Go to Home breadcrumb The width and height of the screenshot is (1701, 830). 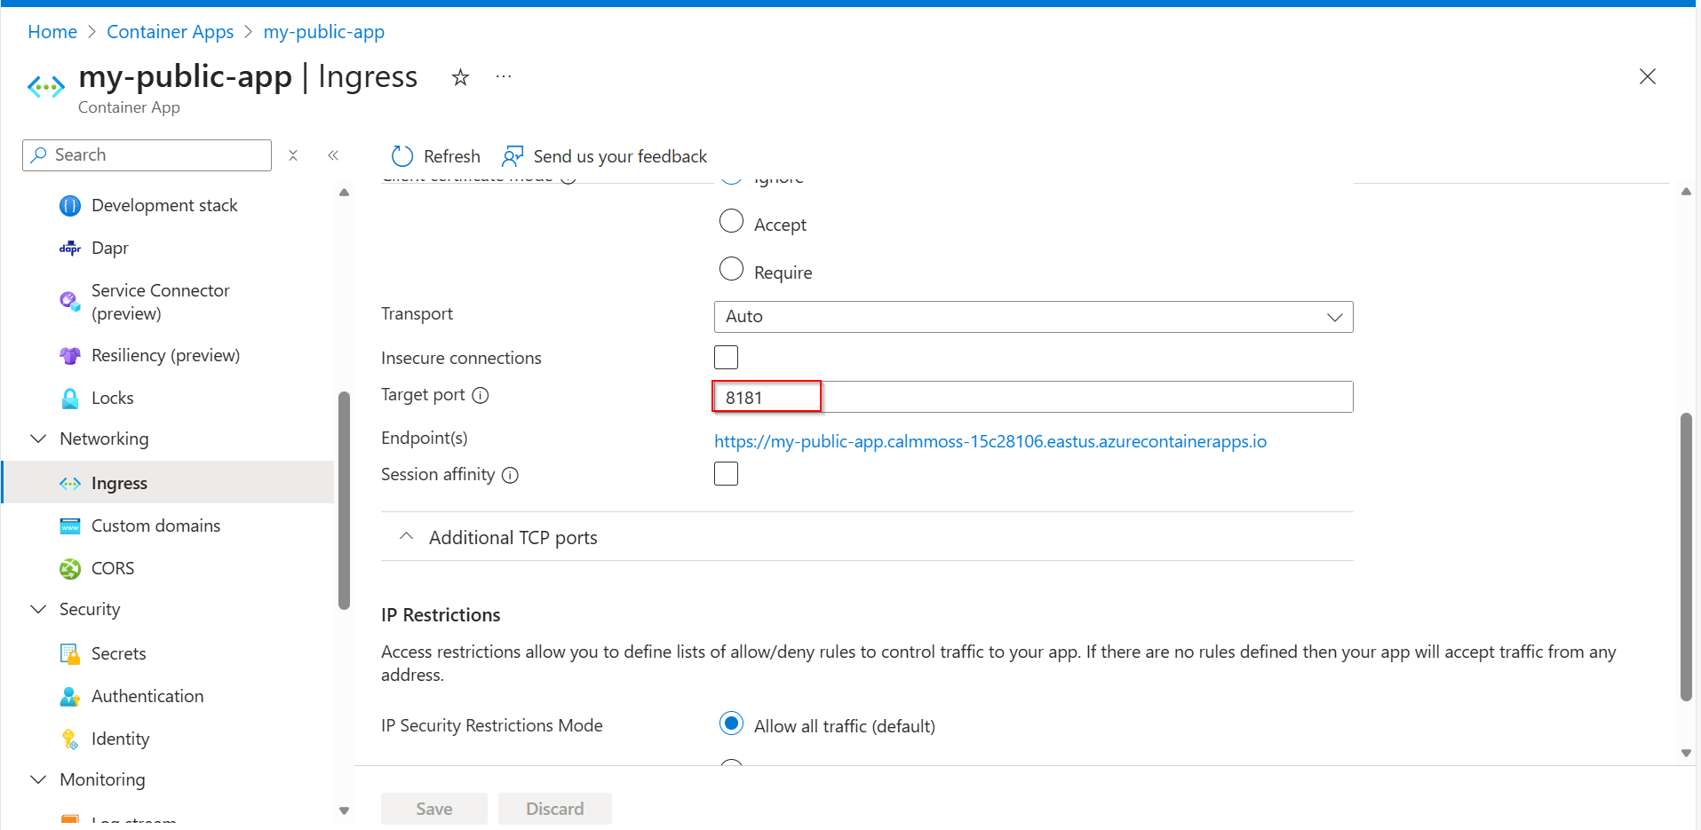pos(52,32)
